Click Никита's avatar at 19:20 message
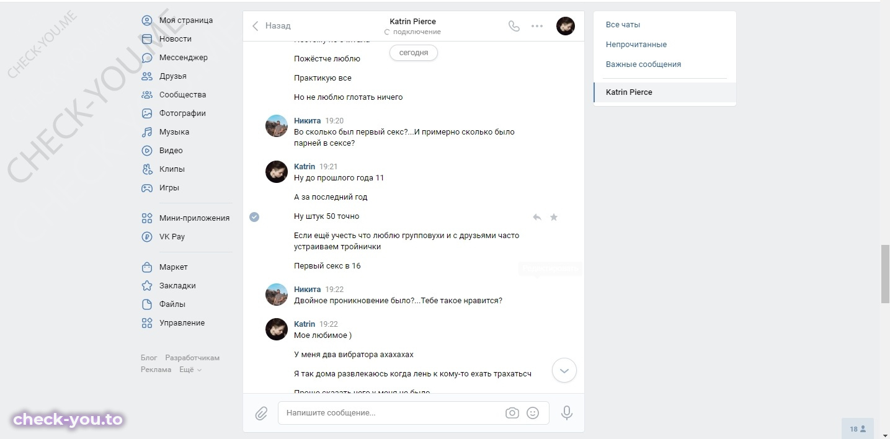Screen dimensions: 890x439 [277, 126]
